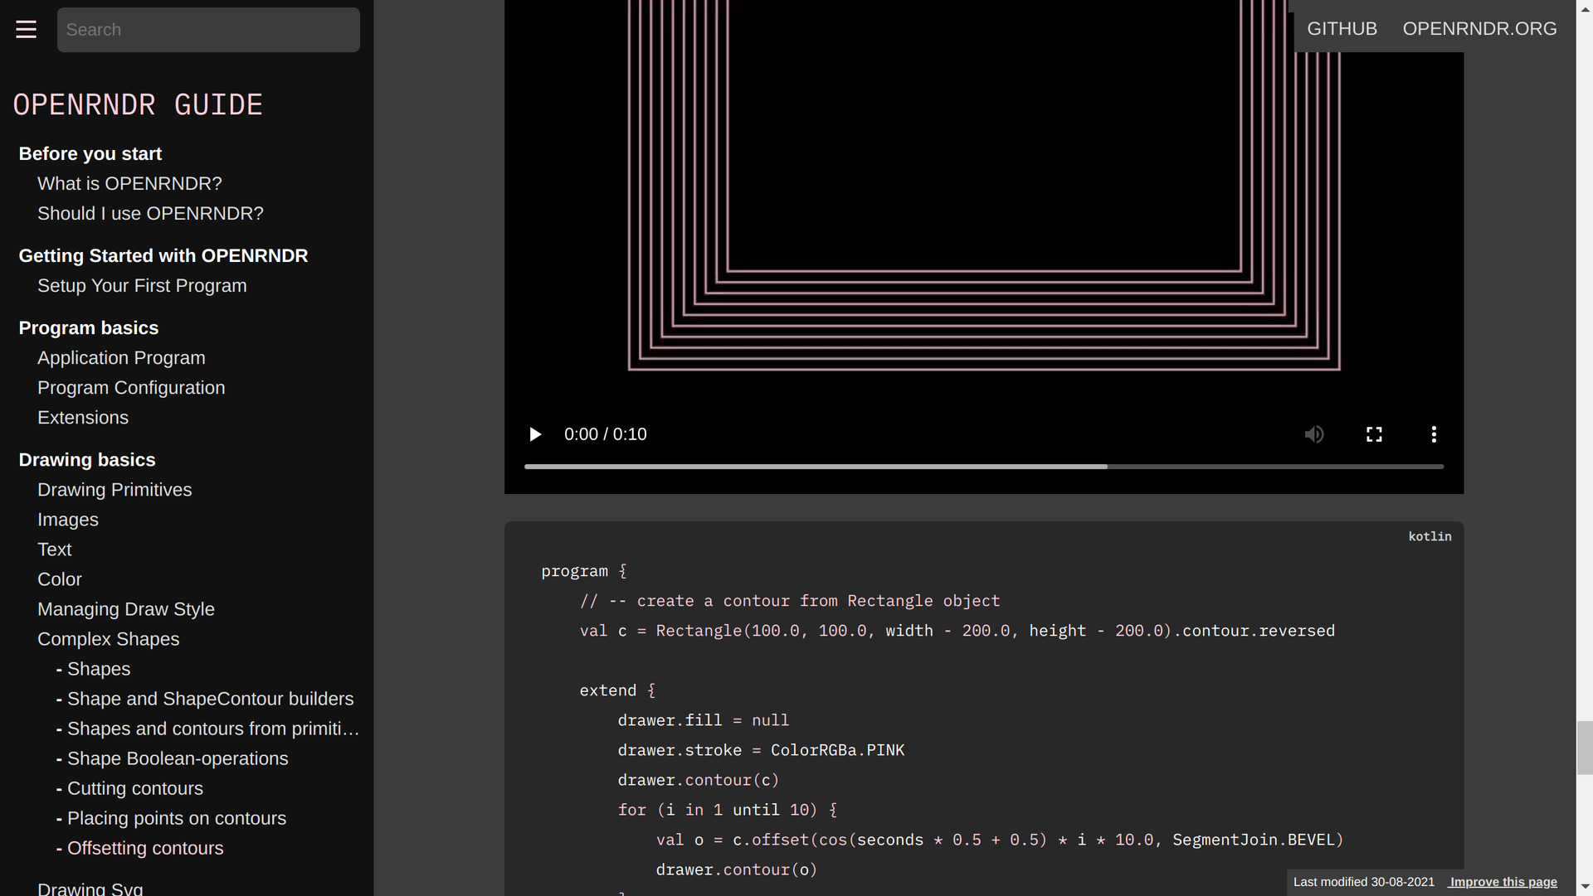Click the Search input field
The height and width of the screenshot is (896, 1593).
click(208, 30)
